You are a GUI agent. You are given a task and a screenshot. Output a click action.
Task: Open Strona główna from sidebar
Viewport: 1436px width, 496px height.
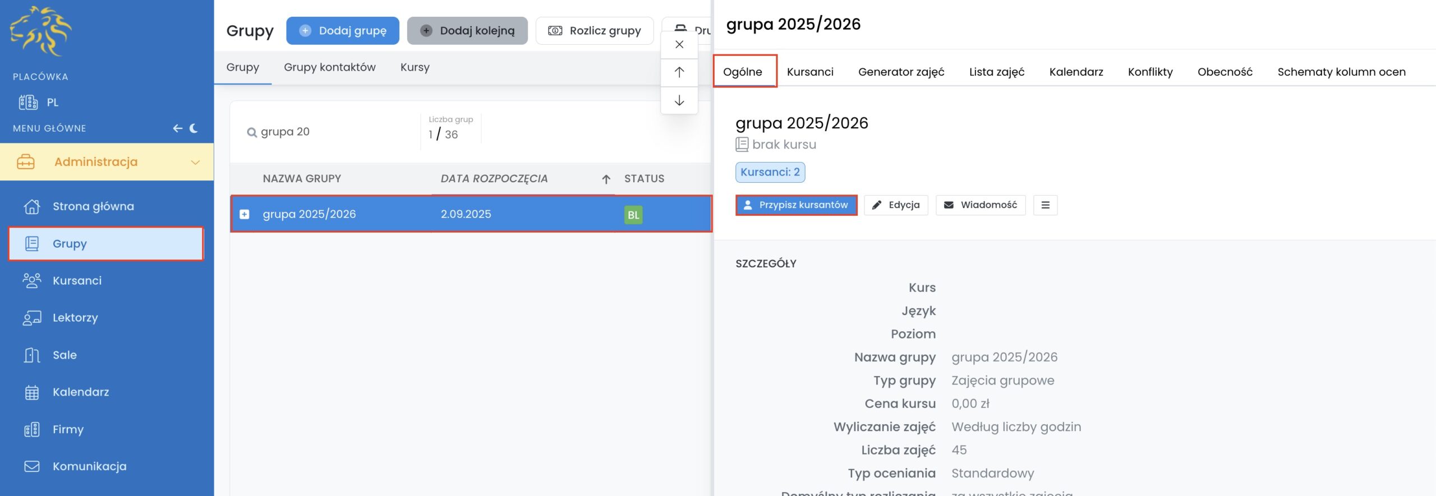tap(93, 206)
